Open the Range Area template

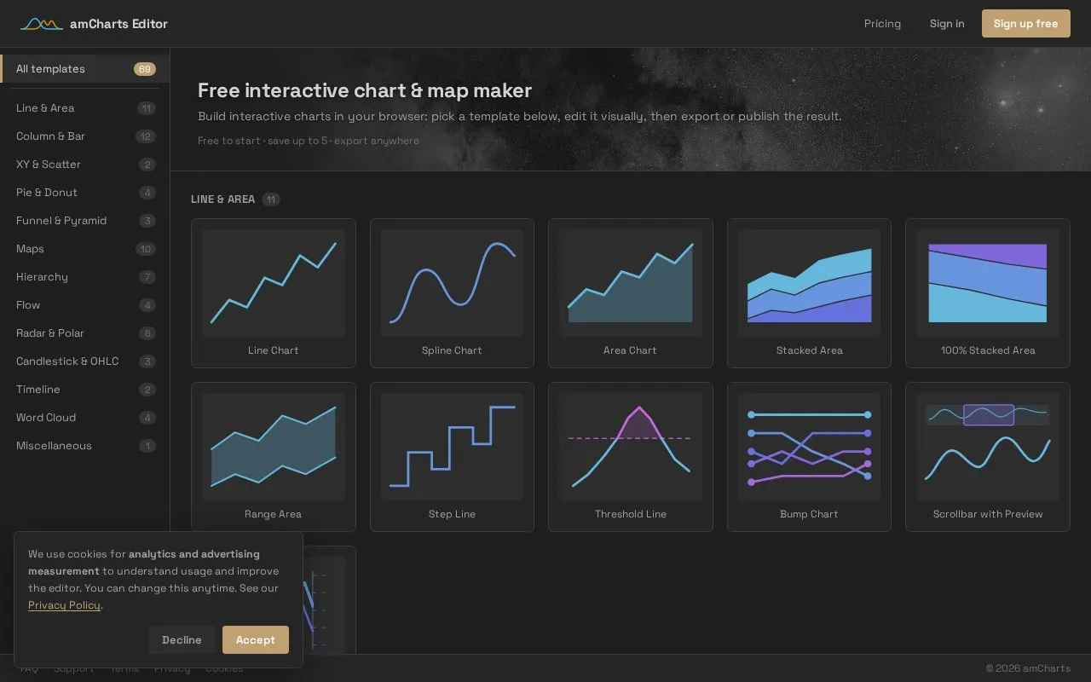pos(274,457)
